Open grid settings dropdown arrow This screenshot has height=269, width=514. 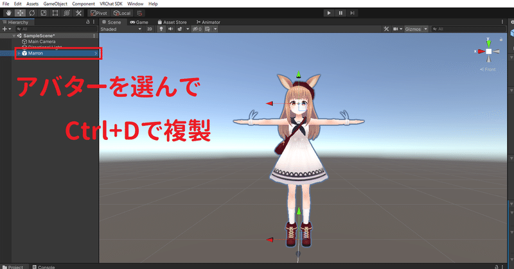click(x=215, y=29)
